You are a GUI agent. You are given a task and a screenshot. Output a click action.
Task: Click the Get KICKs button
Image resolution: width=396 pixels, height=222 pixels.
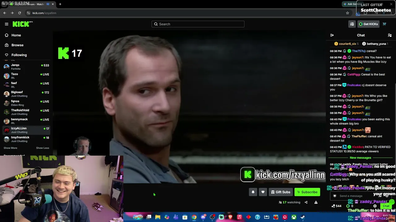(x=368, y=24)
